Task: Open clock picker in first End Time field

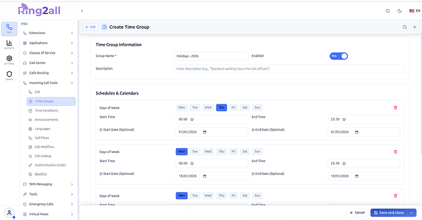Action: pyautogui.click(x=344, y=119)
